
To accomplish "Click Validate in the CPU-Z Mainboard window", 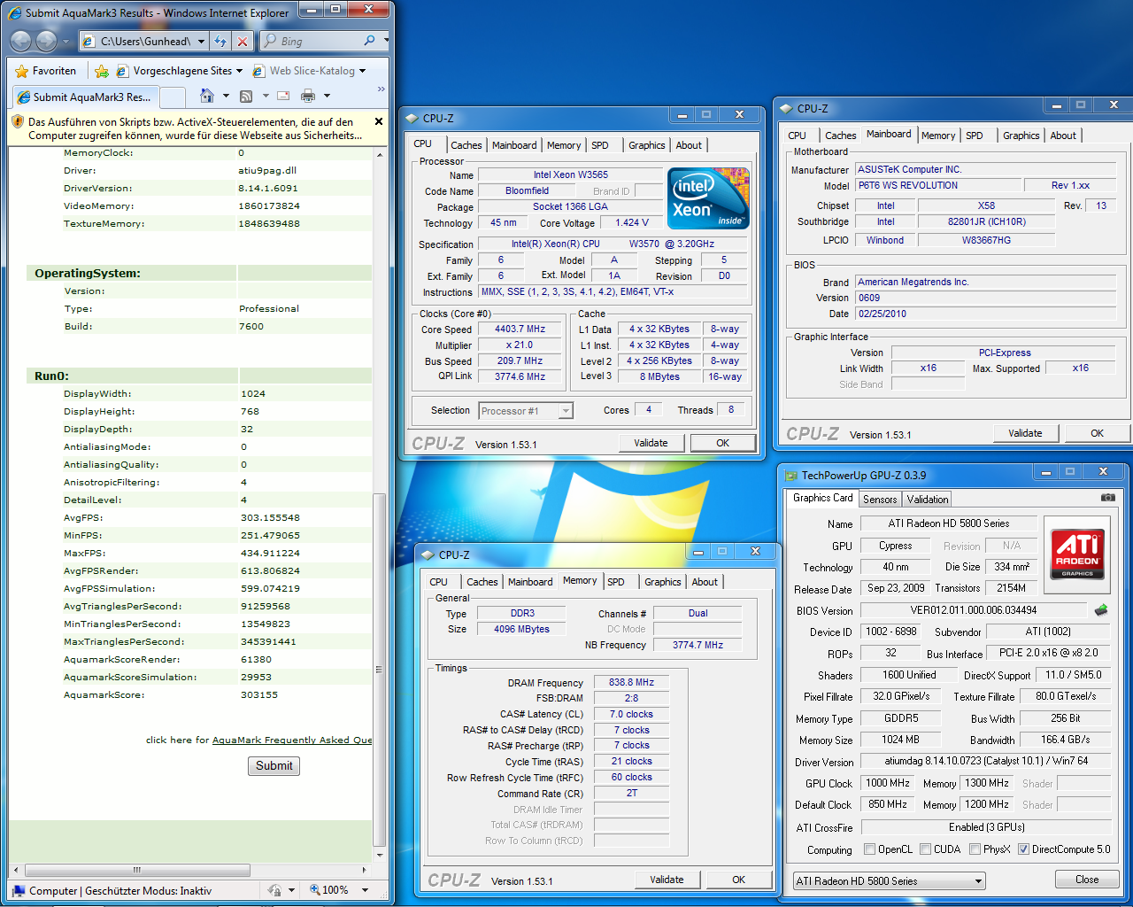I will coord(1025,433).
